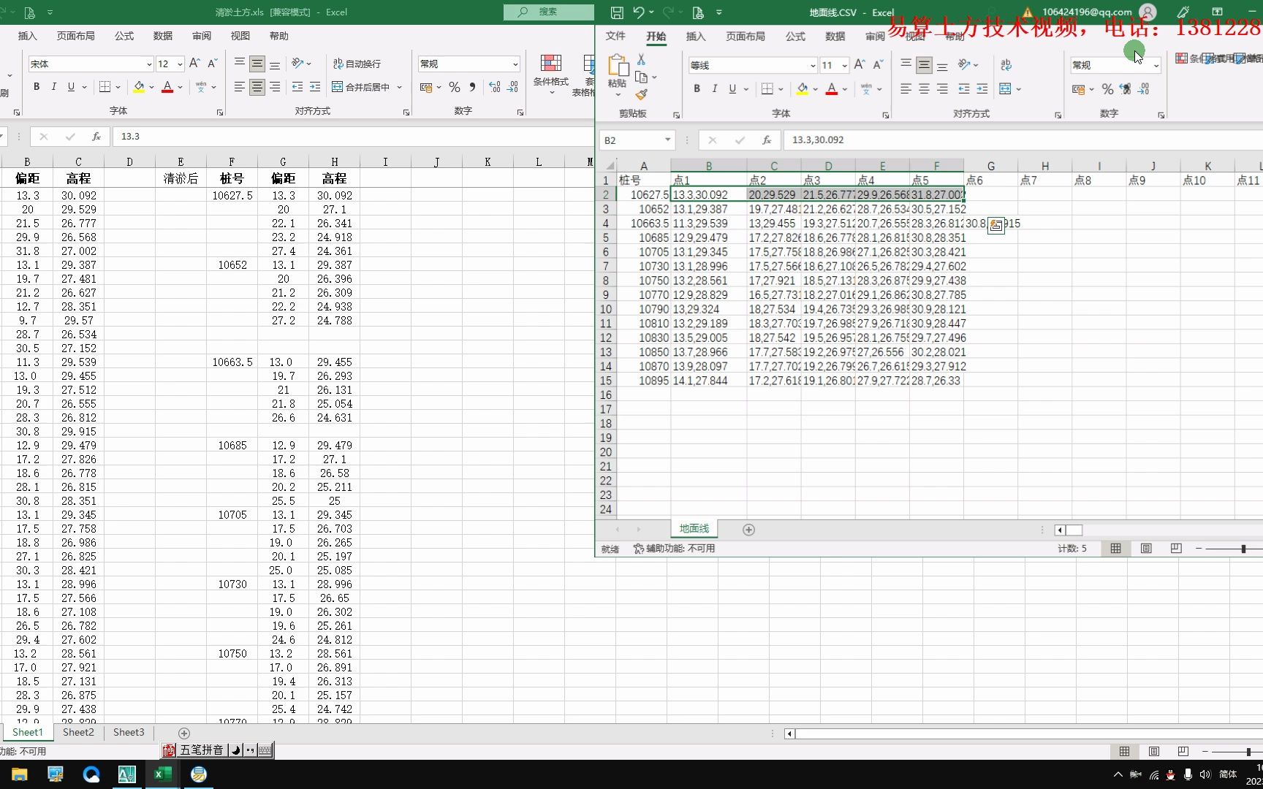This screenshot has height=789, width=1263.
Task: Open insert function fx in 地面线.CSV
Action: tap(767, 140)
